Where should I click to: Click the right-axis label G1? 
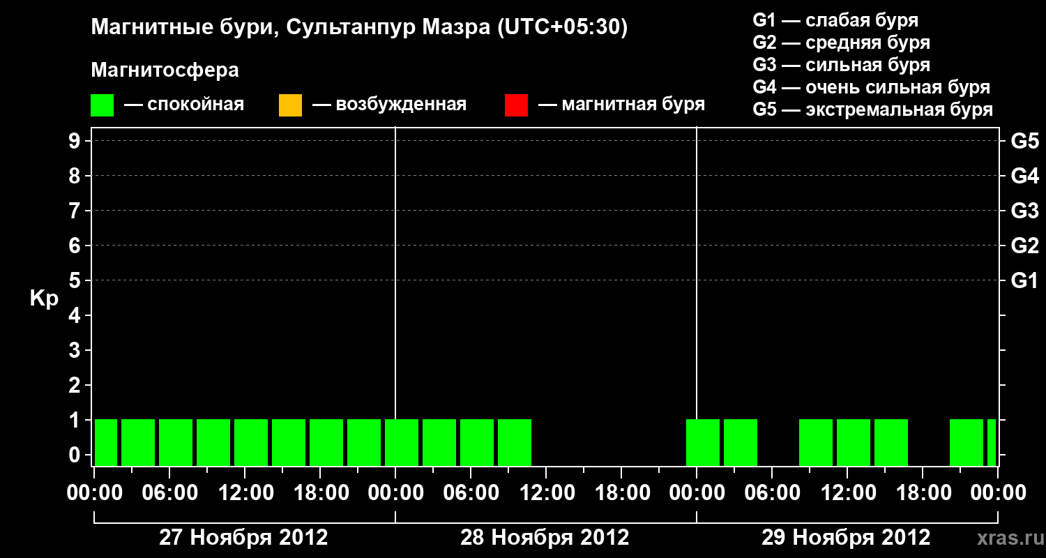(x=1024, y=280)
